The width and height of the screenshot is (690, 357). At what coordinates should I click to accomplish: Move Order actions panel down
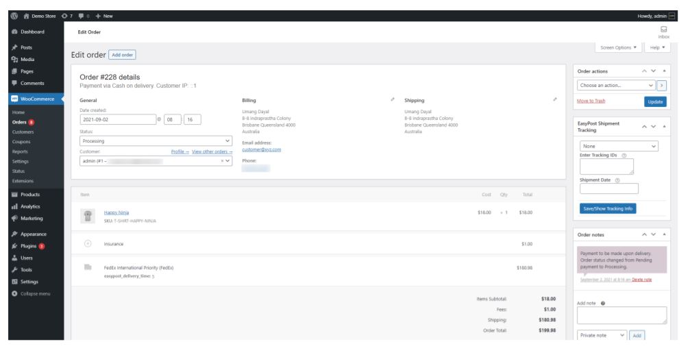pos(654,71)
